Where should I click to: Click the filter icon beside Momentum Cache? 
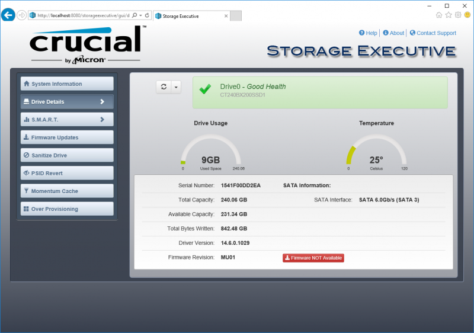[27, 191]
